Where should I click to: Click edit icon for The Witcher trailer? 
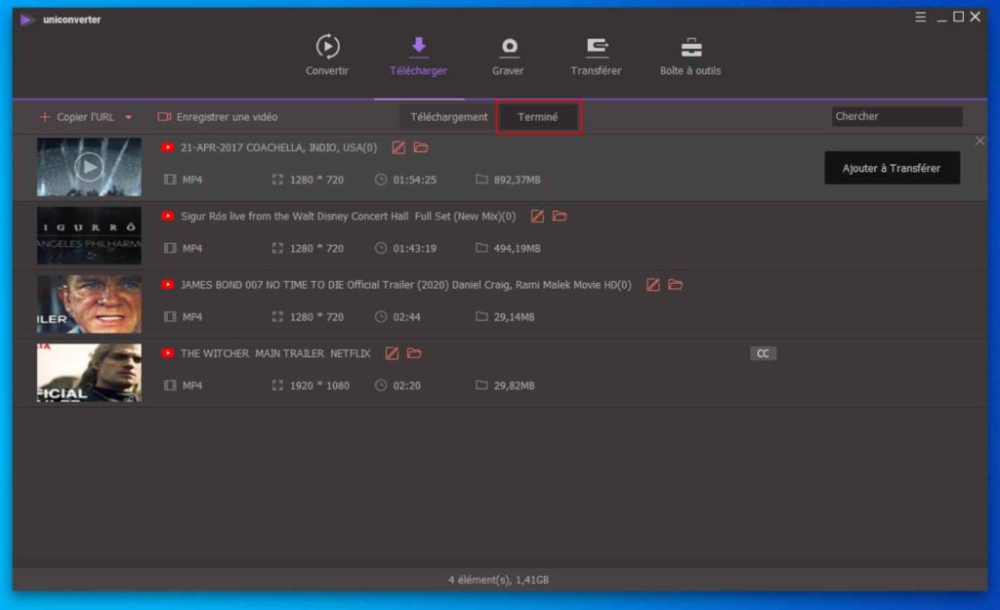point(393,353)
